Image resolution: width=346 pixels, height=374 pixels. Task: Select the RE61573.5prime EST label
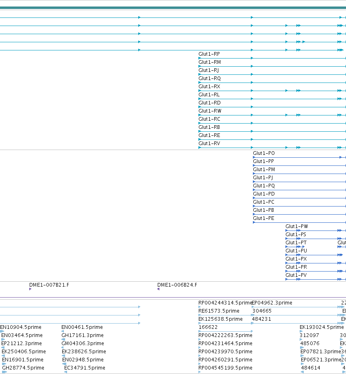219,311
